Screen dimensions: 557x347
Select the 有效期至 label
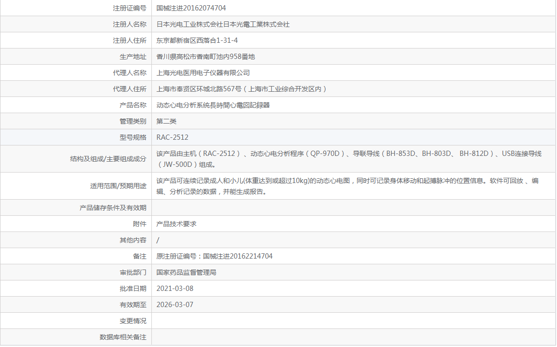coord(133,305)
